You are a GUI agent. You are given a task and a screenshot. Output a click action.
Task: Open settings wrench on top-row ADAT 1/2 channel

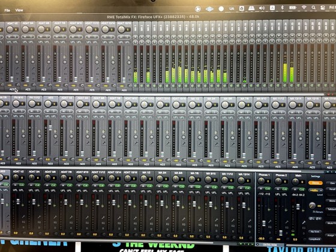17,68
